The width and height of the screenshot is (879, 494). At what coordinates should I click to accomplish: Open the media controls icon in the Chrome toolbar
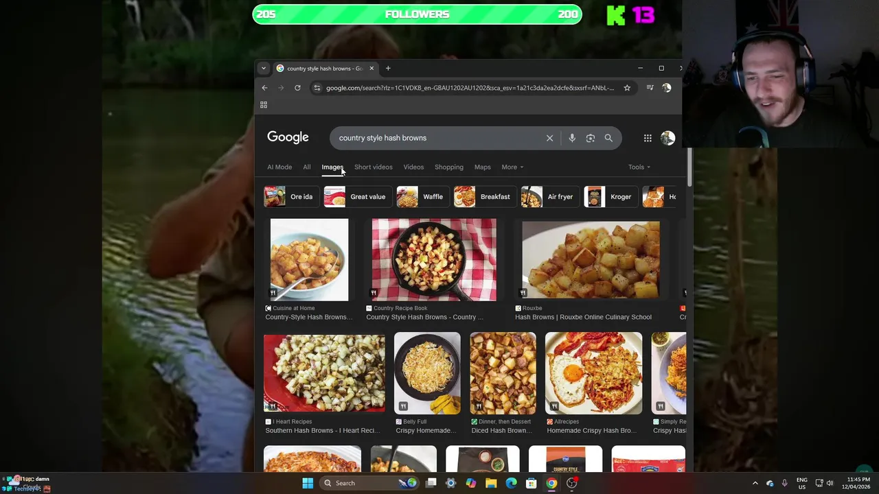click(x=650, y=88)
